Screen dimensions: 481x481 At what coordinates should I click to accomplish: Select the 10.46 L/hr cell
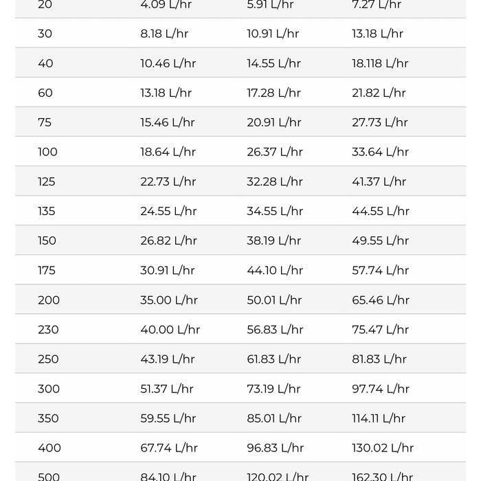(168, 63)
